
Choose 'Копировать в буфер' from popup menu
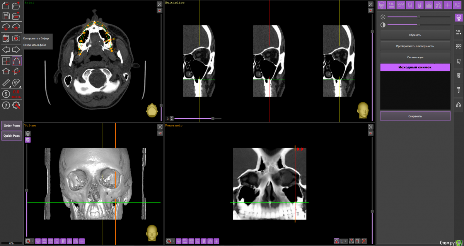click(36, 39)
